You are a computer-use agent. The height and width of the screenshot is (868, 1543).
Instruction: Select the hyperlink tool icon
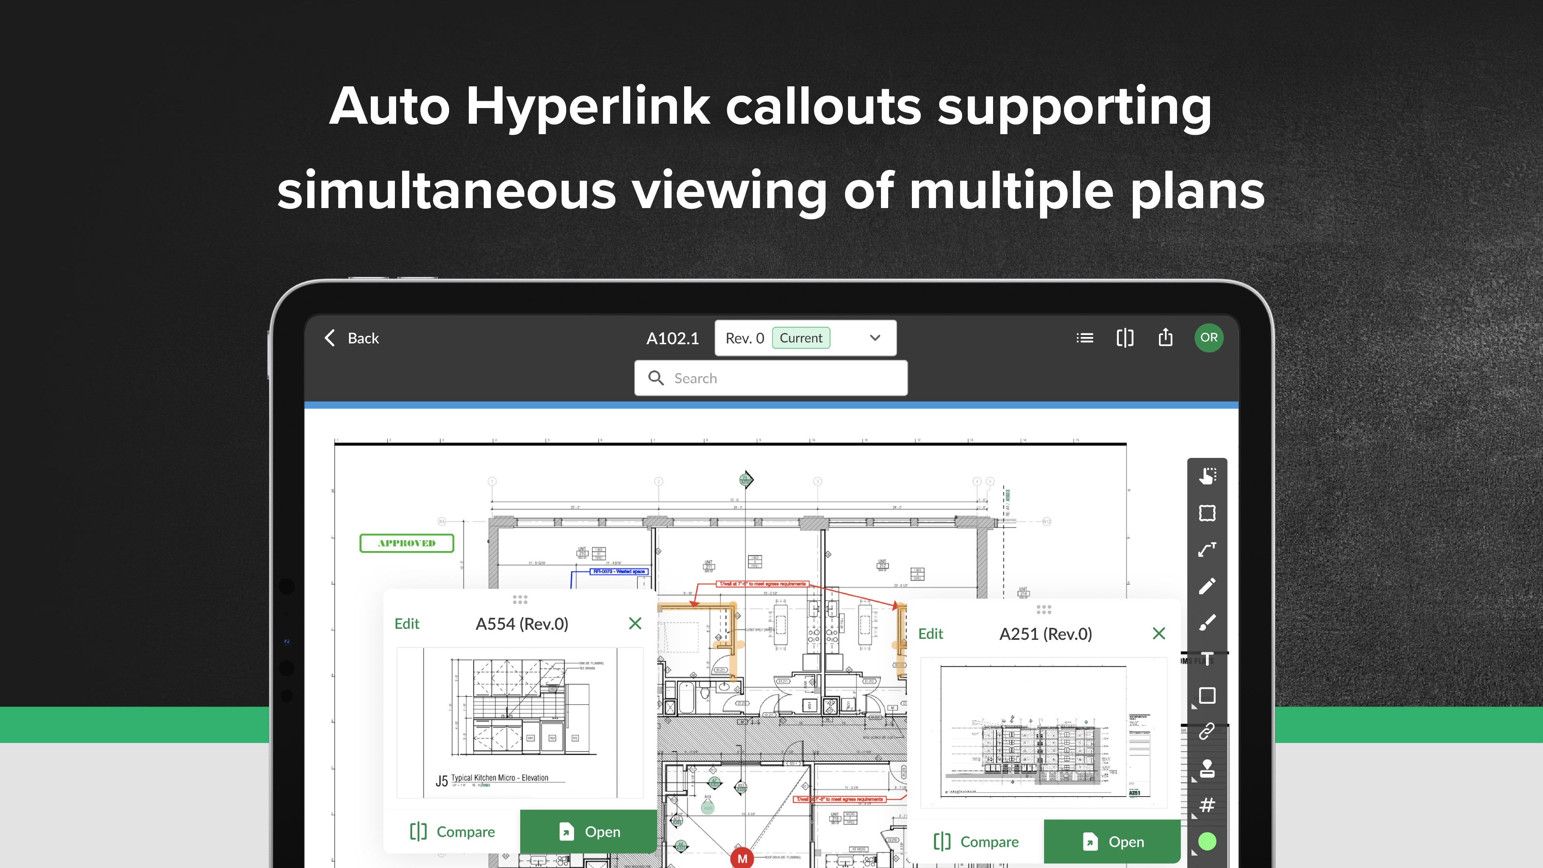pos(1207,731)
